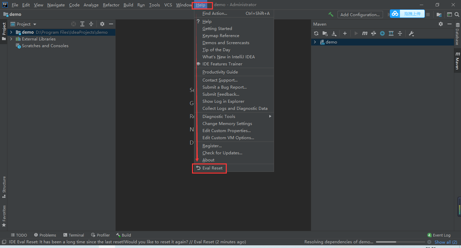The height and width of the screenshot is (248, 461).
Task: Select IDE Features Trainer
Action: 234,64
